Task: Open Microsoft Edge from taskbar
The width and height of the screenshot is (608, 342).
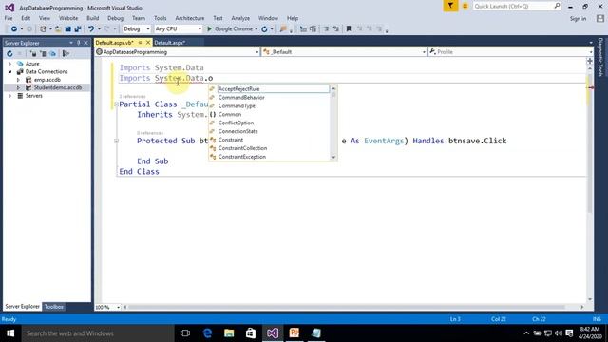Action: (x=207, y=333)
